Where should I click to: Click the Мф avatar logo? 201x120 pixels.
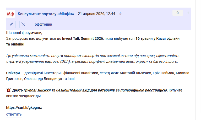[x=10, y=14]
